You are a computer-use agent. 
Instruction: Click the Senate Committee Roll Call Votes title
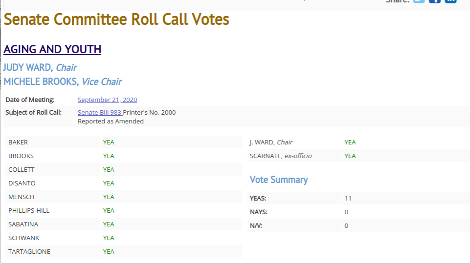[x=116, y=20]
